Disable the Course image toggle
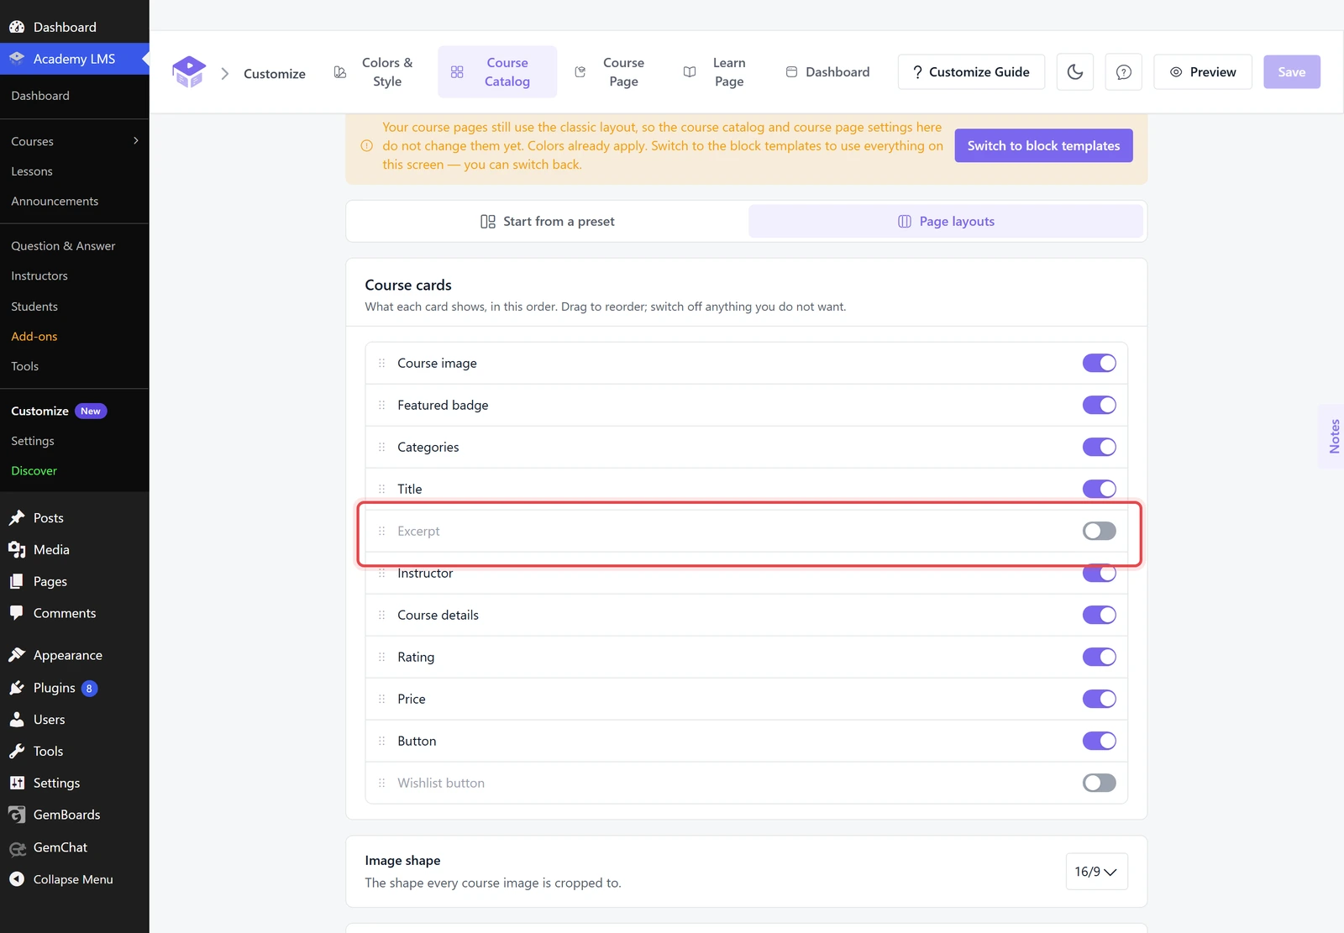The width and height of the screenshot is (1344, 933). click(1099, 363)
